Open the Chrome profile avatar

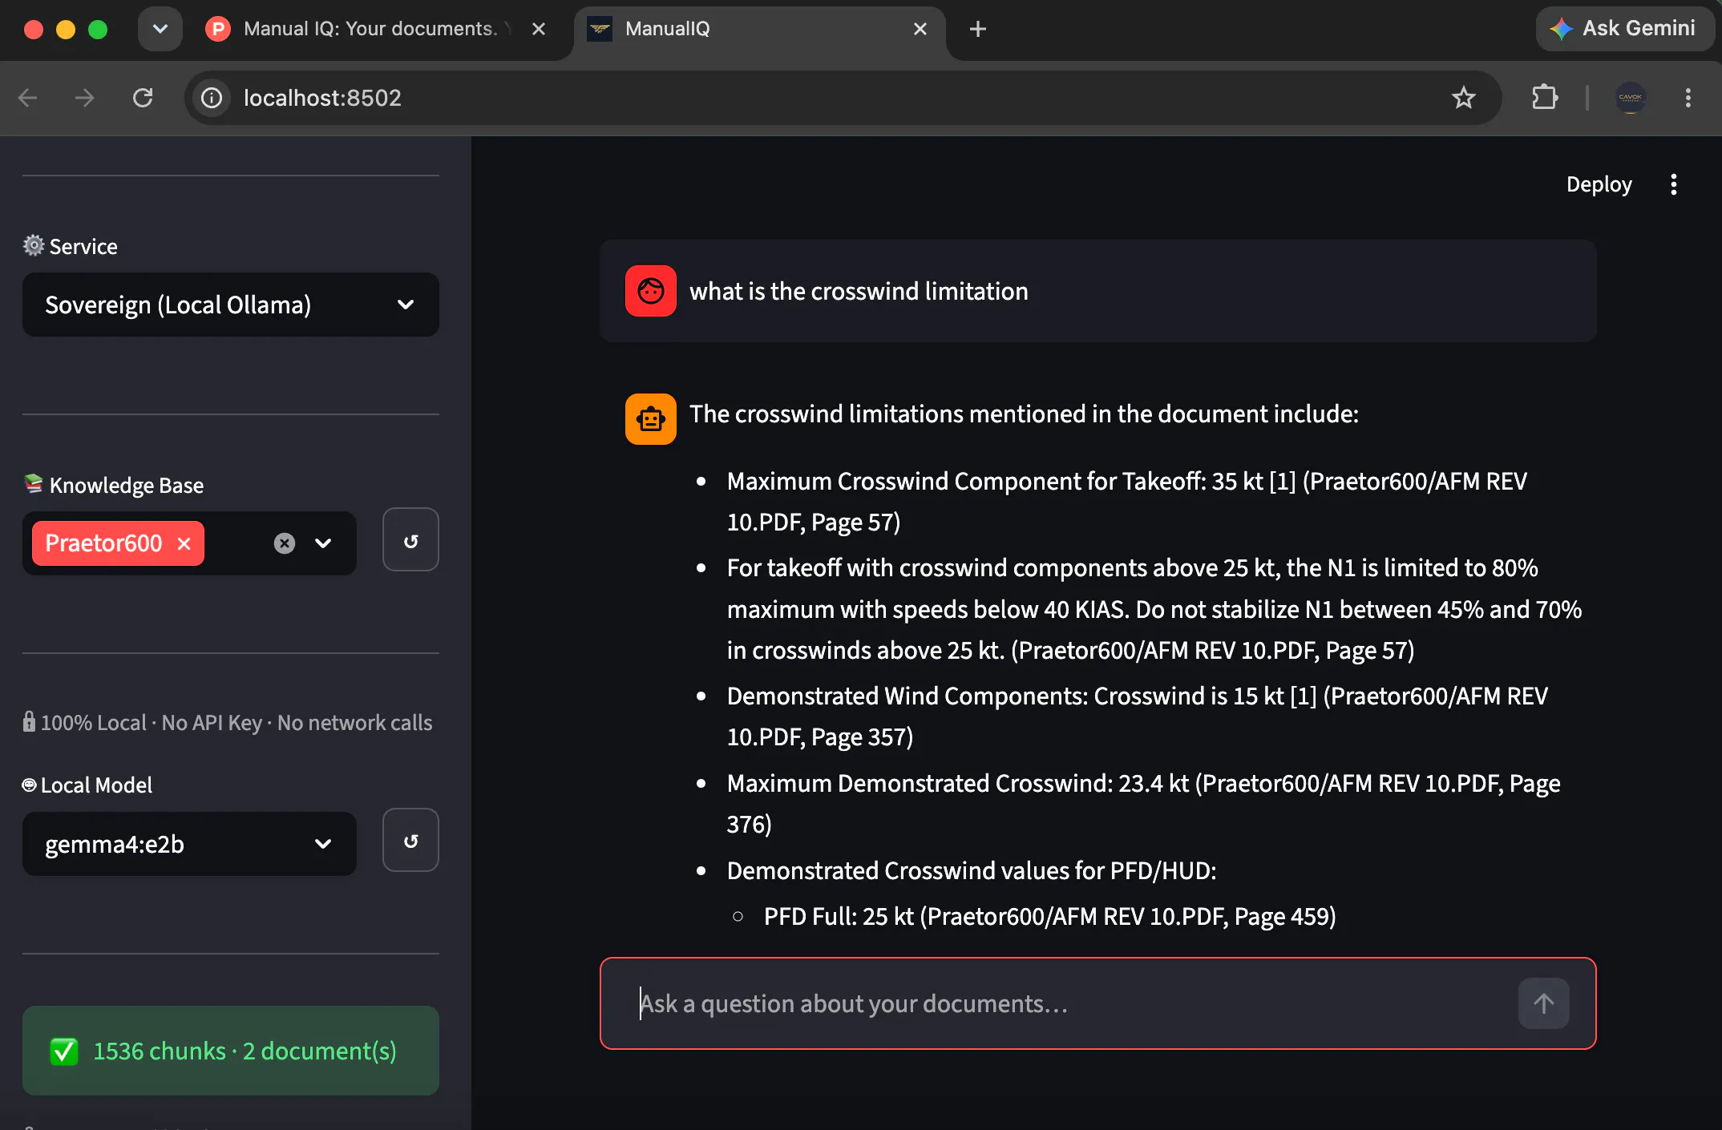tap(1630, 98)
